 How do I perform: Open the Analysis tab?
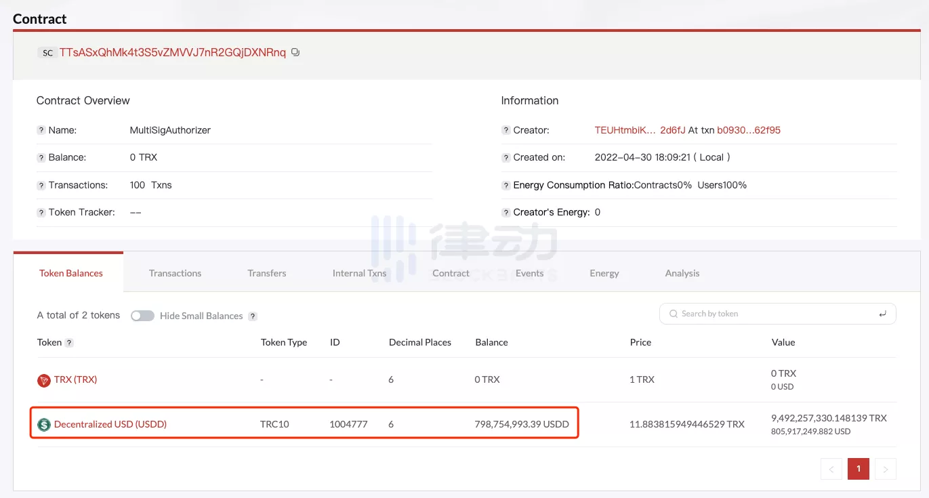[x=682, y=273]
